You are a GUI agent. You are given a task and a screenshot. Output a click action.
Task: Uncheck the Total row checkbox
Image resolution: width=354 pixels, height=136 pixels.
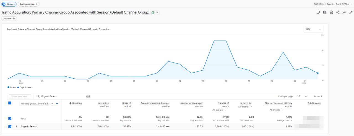click(x=10, y=119)
